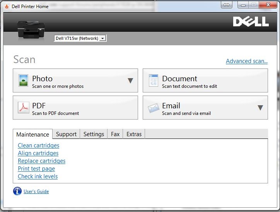
Task: Click the Dell Printer Home title bar icon
Action: (7, 7)
